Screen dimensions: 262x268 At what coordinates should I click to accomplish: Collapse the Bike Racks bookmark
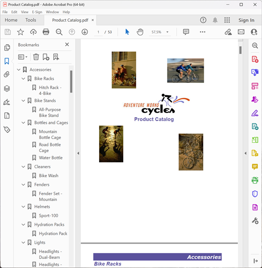click(x=23, y=78)
